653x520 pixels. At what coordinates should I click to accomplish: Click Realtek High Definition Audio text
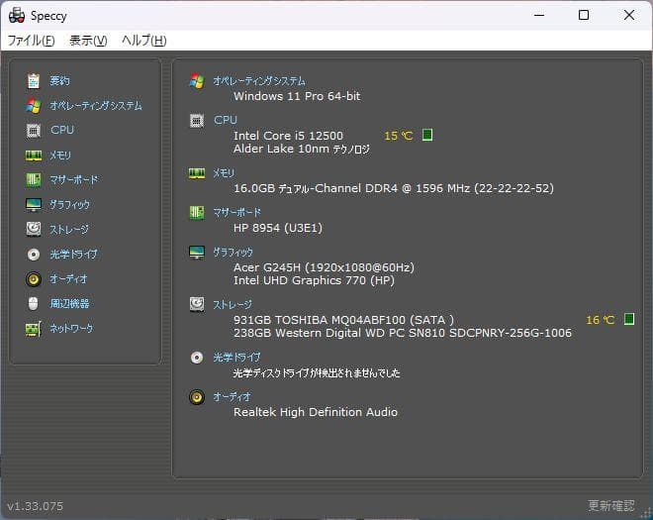coord(316,412)
